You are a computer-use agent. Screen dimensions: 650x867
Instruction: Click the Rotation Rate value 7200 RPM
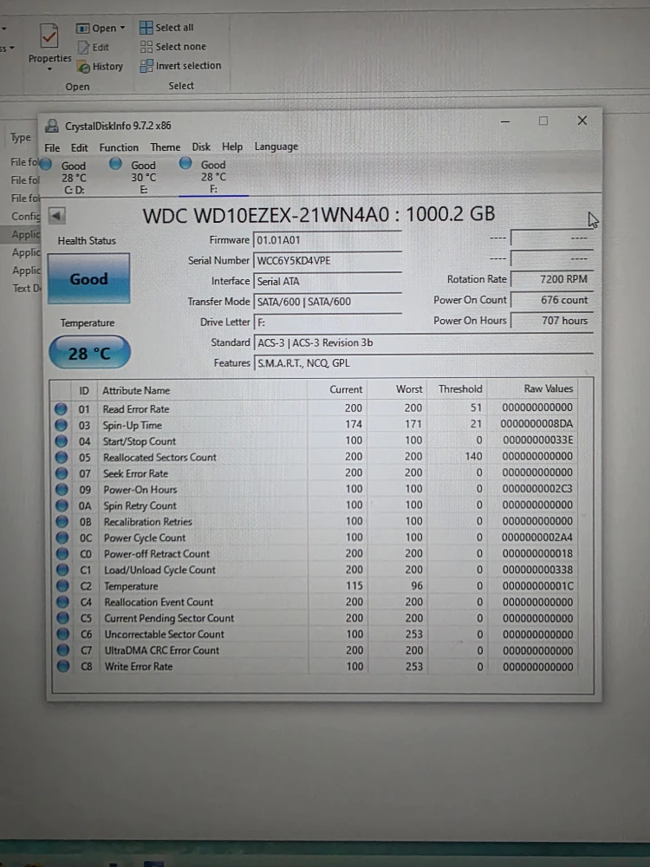(x=551, y=280)
